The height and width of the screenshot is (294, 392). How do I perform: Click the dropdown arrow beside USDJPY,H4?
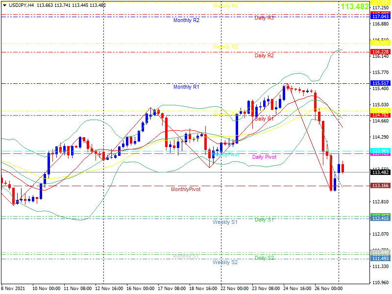click(5, 5)
